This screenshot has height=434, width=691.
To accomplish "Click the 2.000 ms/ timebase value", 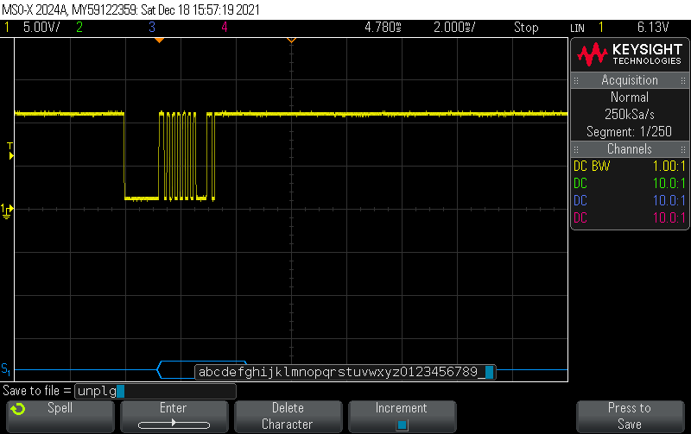I will click(454, 28).
